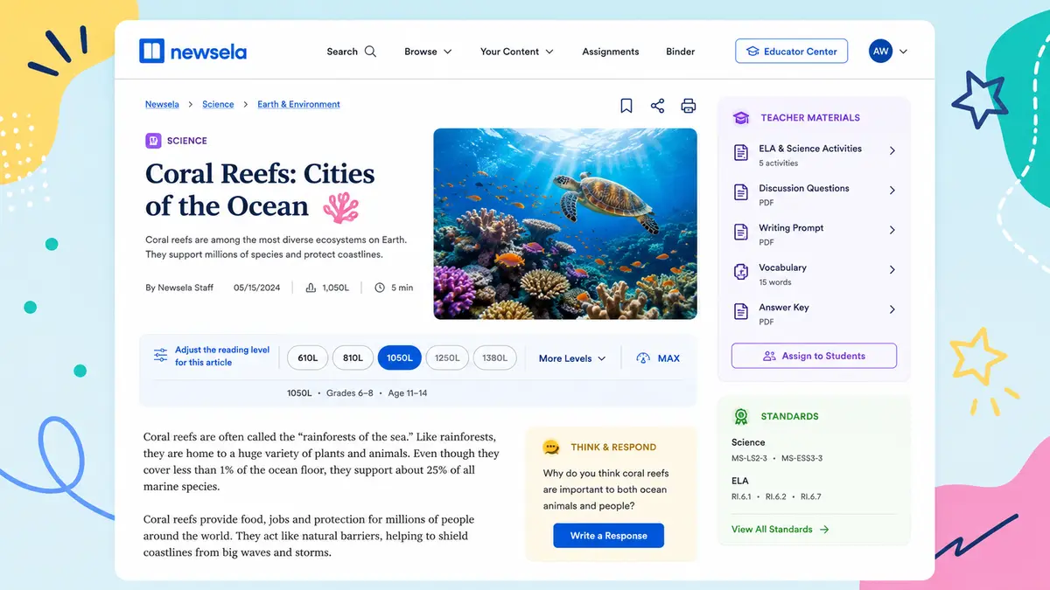The image size is (1050, 590).
Task: Select the 610L reading level
Action: pos(308,357)
